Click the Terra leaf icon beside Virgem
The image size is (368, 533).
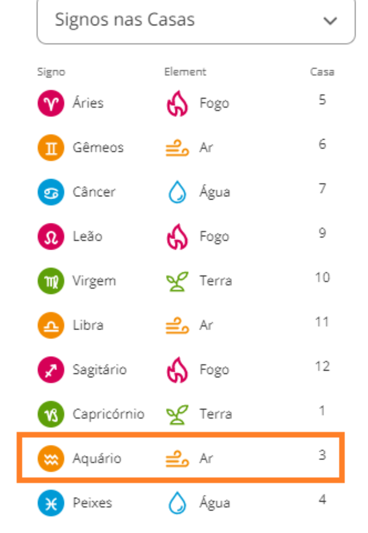point(176,281)
